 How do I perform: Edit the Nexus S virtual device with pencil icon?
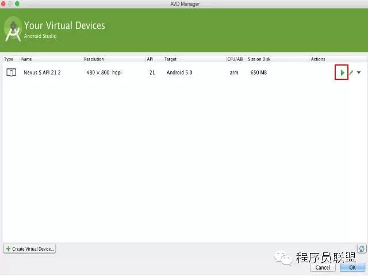click(351, 72)
